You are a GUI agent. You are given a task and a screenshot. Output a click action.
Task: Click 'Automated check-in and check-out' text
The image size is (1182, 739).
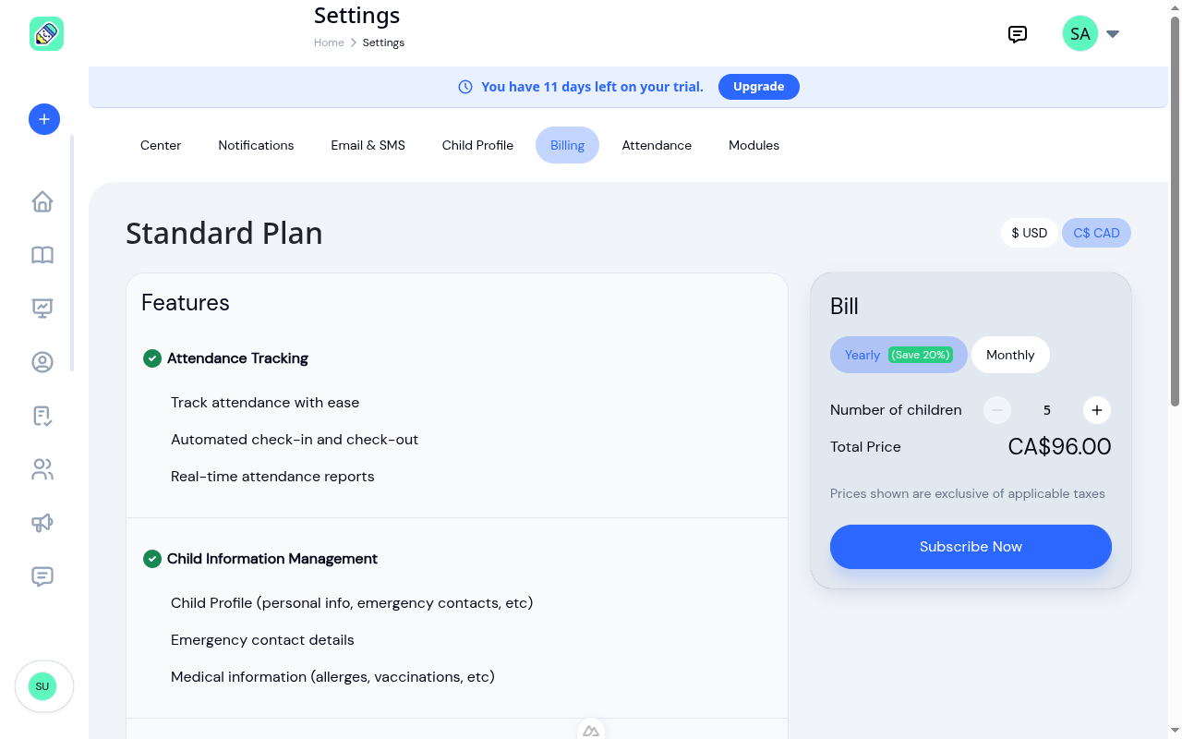[x=295, y=440]
